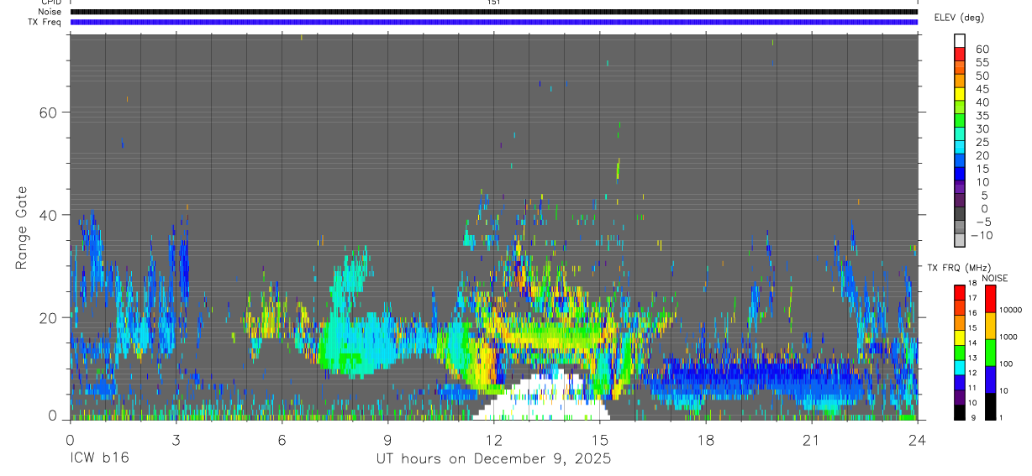This screenshot has height=476, width=1032.
Task: Click x-axis hour tick label '9'
Action: (x=387, y=439)
